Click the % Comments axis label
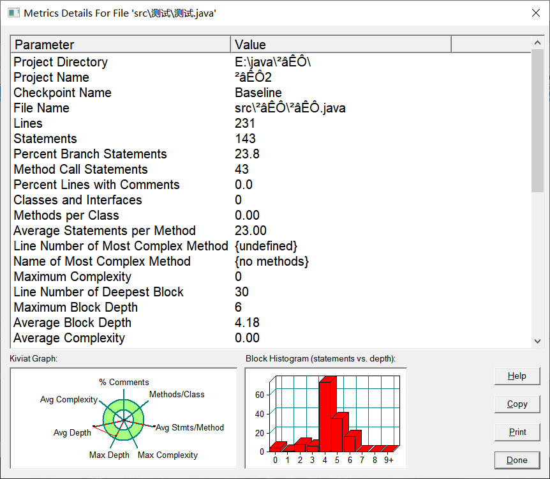 pyautogui.click(x=124, y=382)
